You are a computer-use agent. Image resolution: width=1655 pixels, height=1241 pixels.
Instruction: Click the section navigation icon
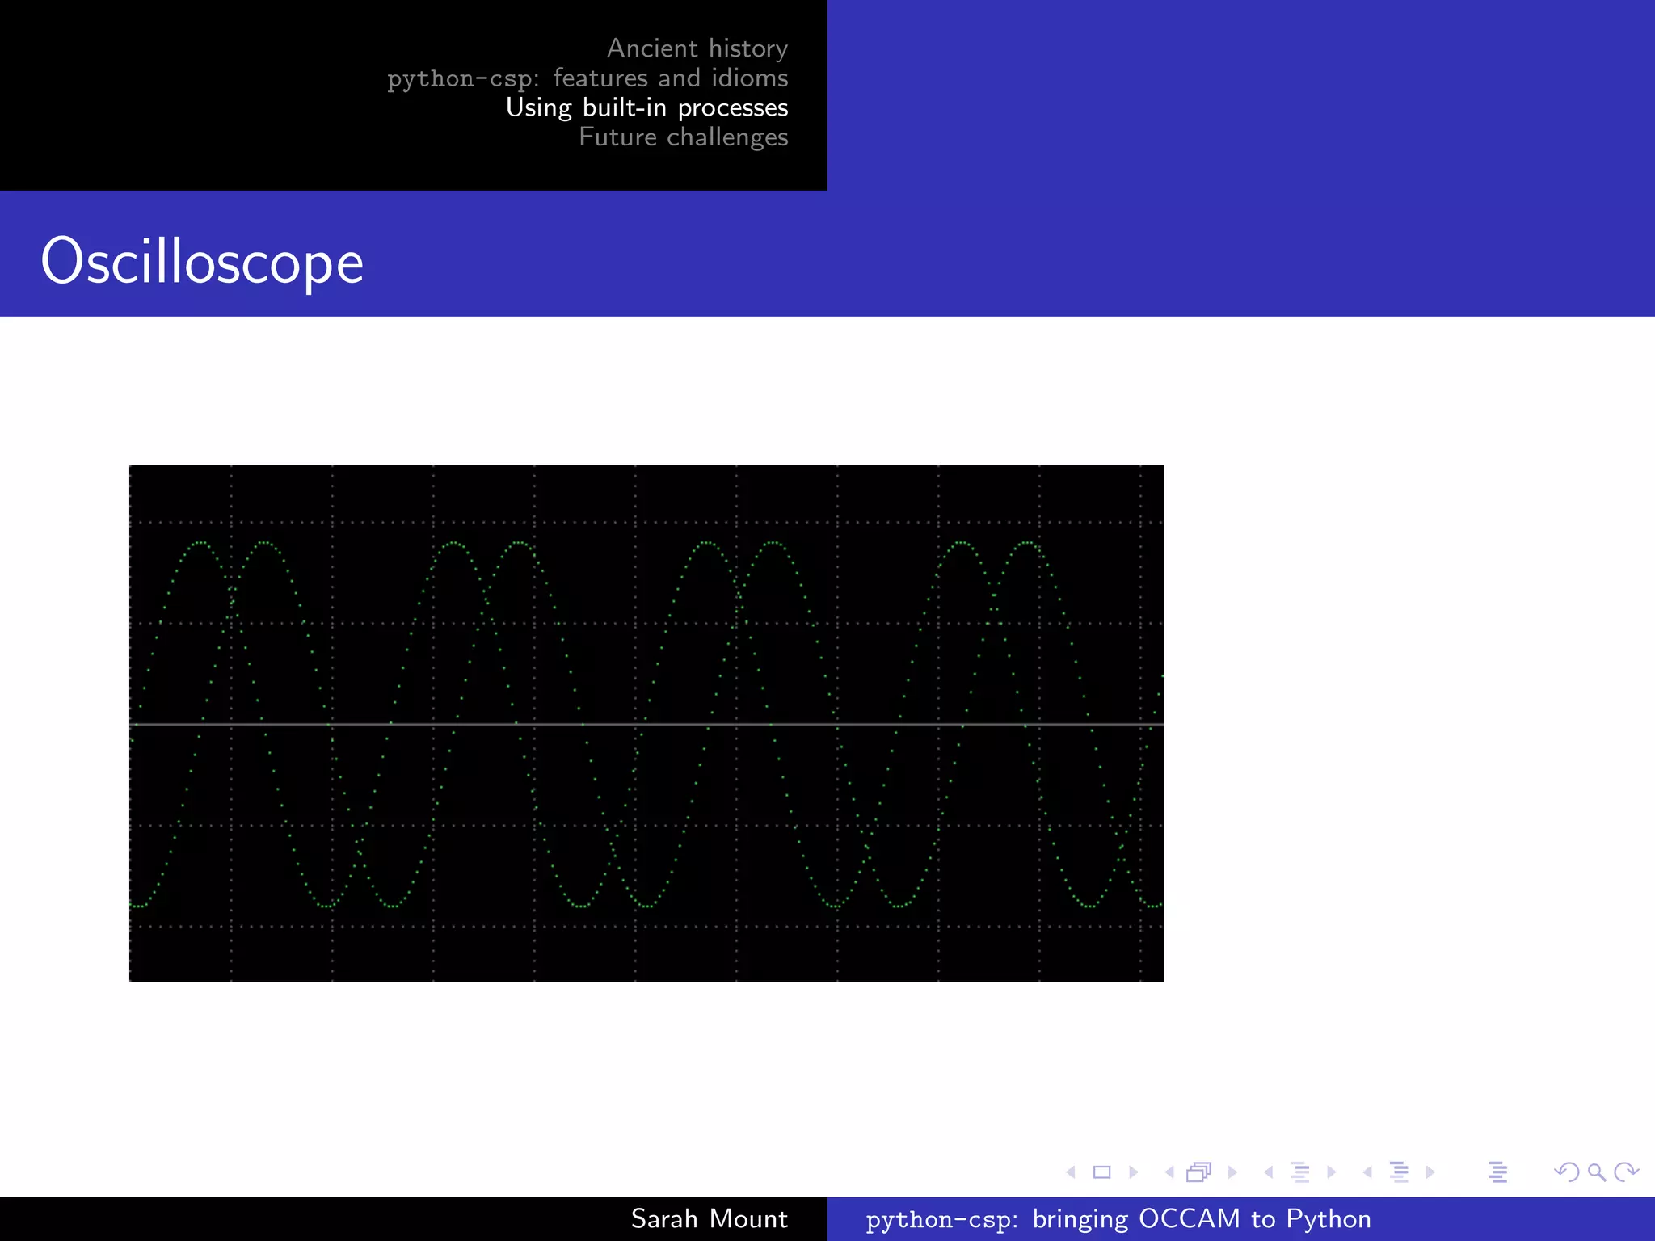click(x=1399, y=1172)
